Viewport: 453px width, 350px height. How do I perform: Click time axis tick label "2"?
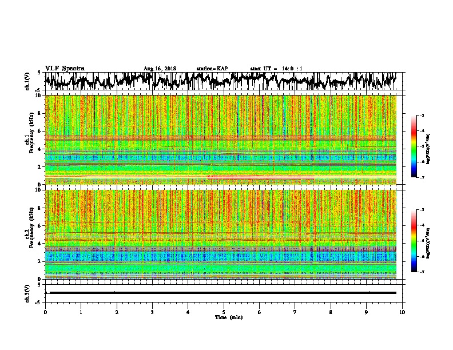pyautogui.click(x=117, y=312)
